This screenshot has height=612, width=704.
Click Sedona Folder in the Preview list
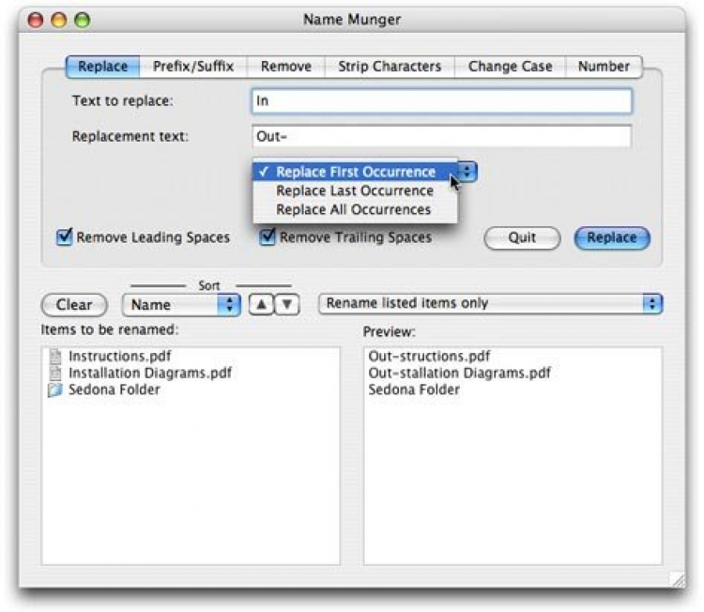pos(414,390)
